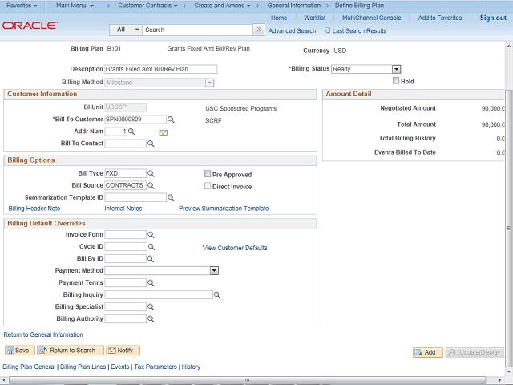Click the Bill Source lookup magnifier
513x385 pixels.
coord(151,185)
